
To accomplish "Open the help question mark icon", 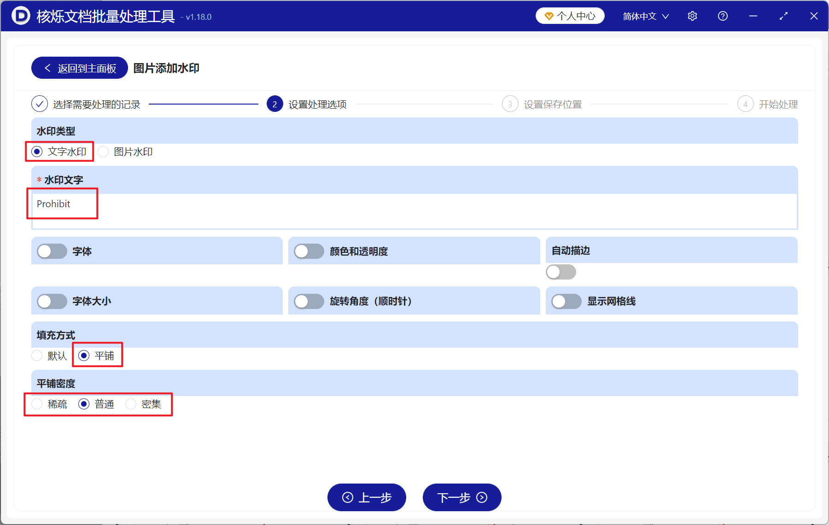I will pyautogui.click(x=723, y=16).
